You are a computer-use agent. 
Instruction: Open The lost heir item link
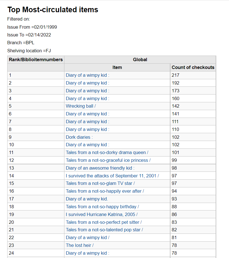coord(79,245)
